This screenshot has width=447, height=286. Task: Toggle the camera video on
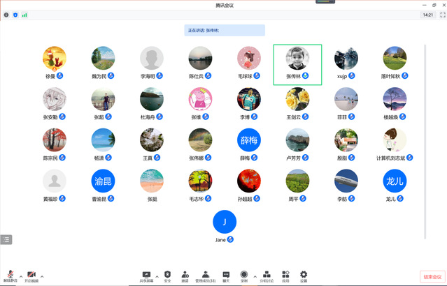[x=32, y=276]
